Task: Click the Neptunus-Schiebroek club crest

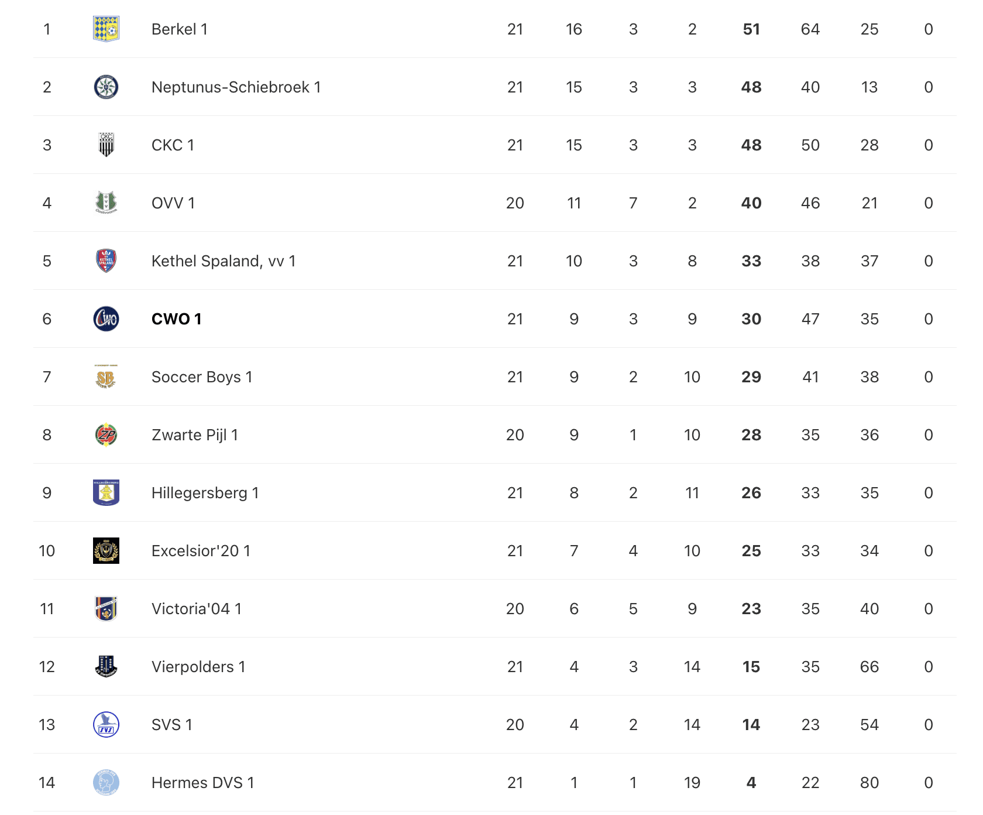Action: pos(106,87)
